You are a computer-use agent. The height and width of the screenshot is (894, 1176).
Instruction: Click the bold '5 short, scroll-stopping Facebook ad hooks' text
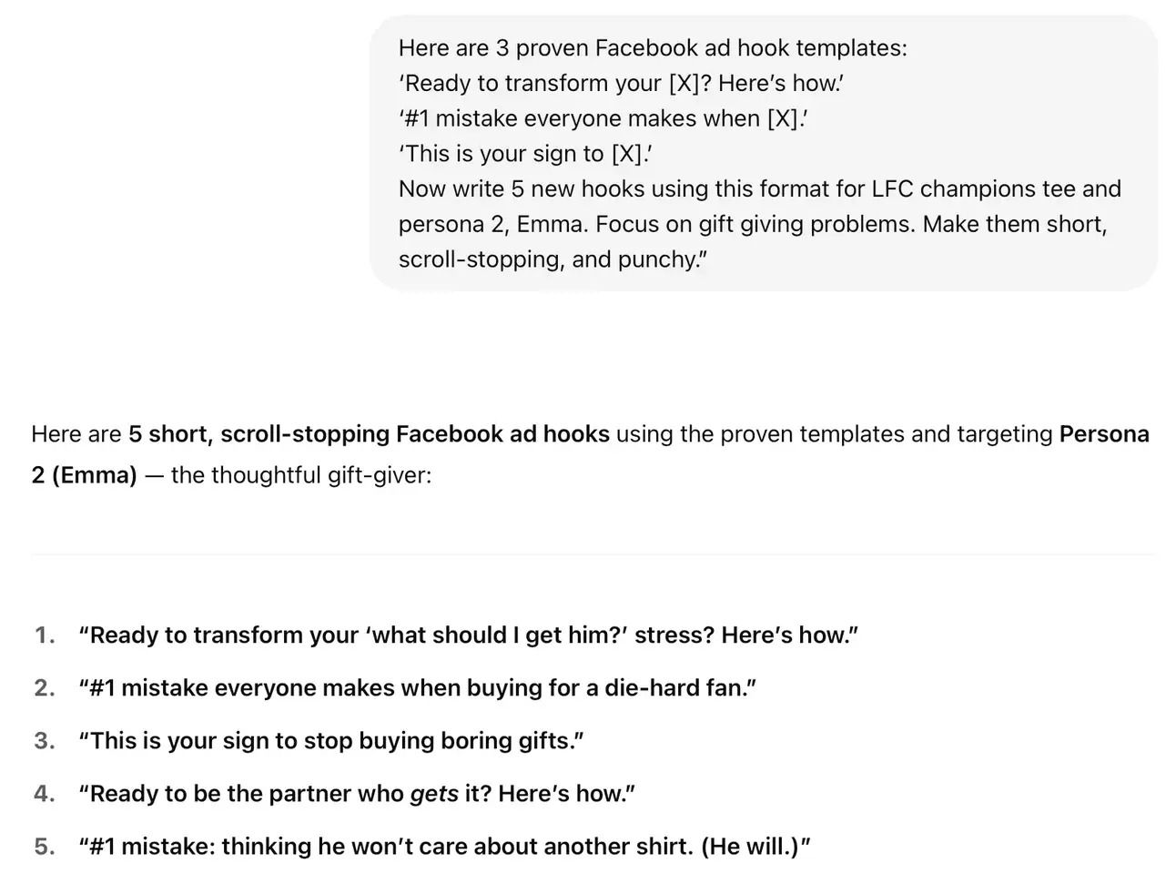tap(369, 433)
